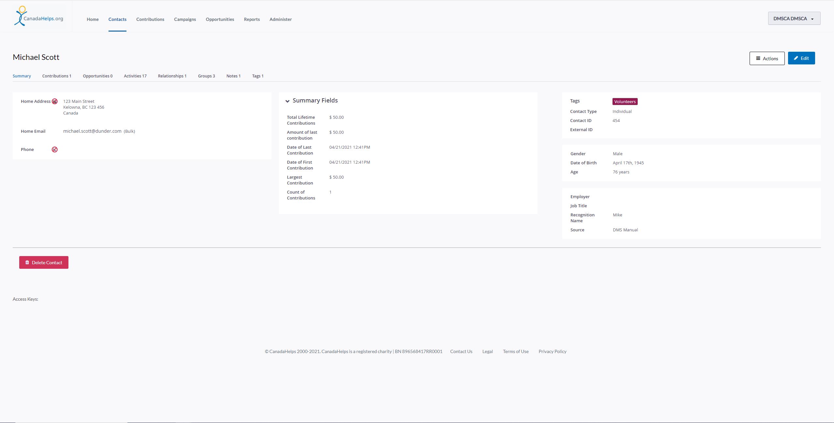Click the Delete Contact button
This screenshot has height=423, width=834.
pos(43,262)
